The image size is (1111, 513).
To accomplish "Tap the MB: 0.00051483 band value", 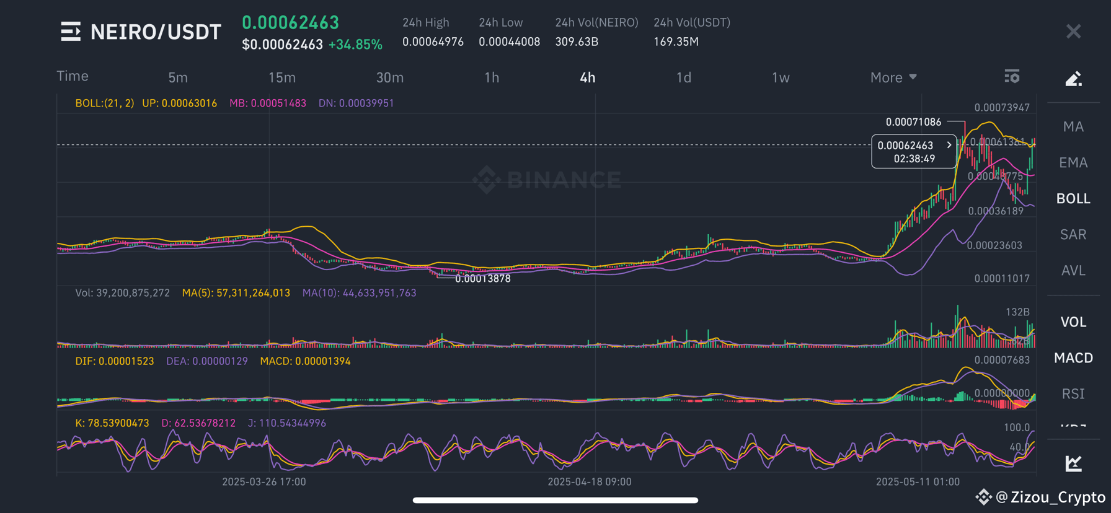I will [x=268, y=103].
